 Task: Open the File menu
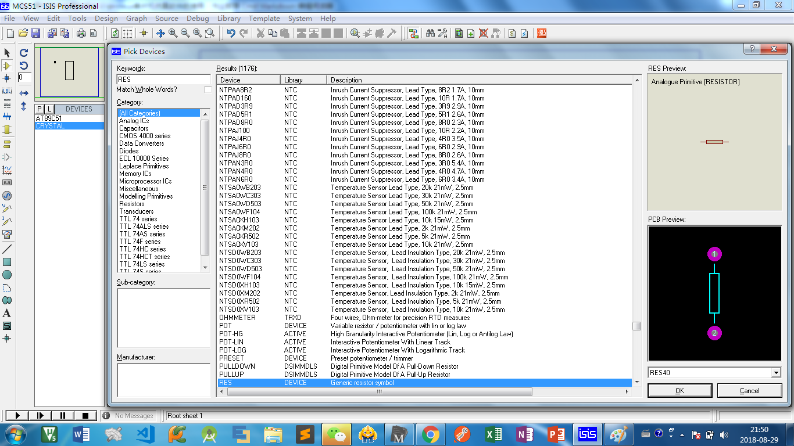click(x=9, y=18)
